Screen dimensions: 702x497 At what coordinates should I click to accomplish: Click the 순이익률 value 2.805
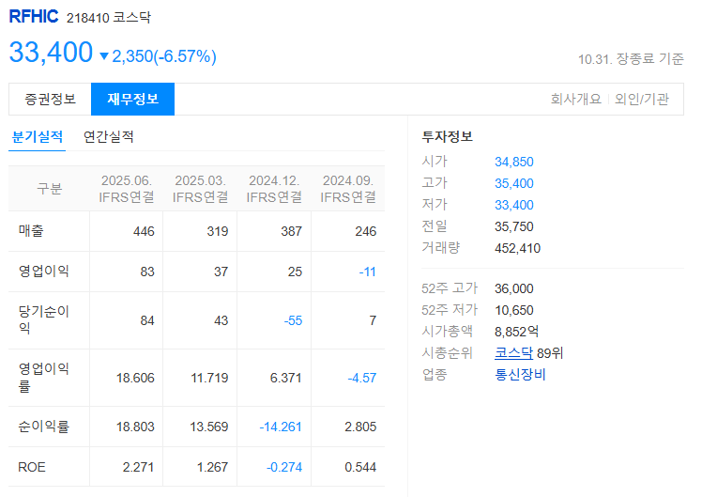pos(360,427)
